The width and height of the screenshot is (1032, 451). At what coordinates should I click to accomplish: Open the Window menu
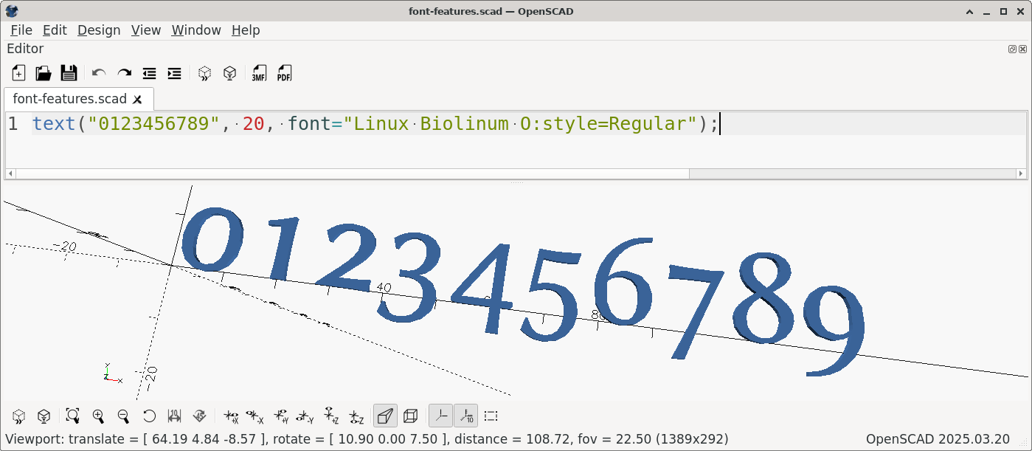click(195, 30)
